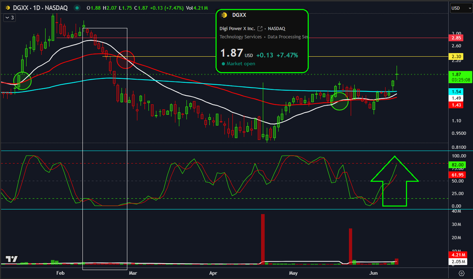Click +0.13 change value in the info card
Image resolution: width=473 pixels, height=279 pixels.
[x=265, y=55]
